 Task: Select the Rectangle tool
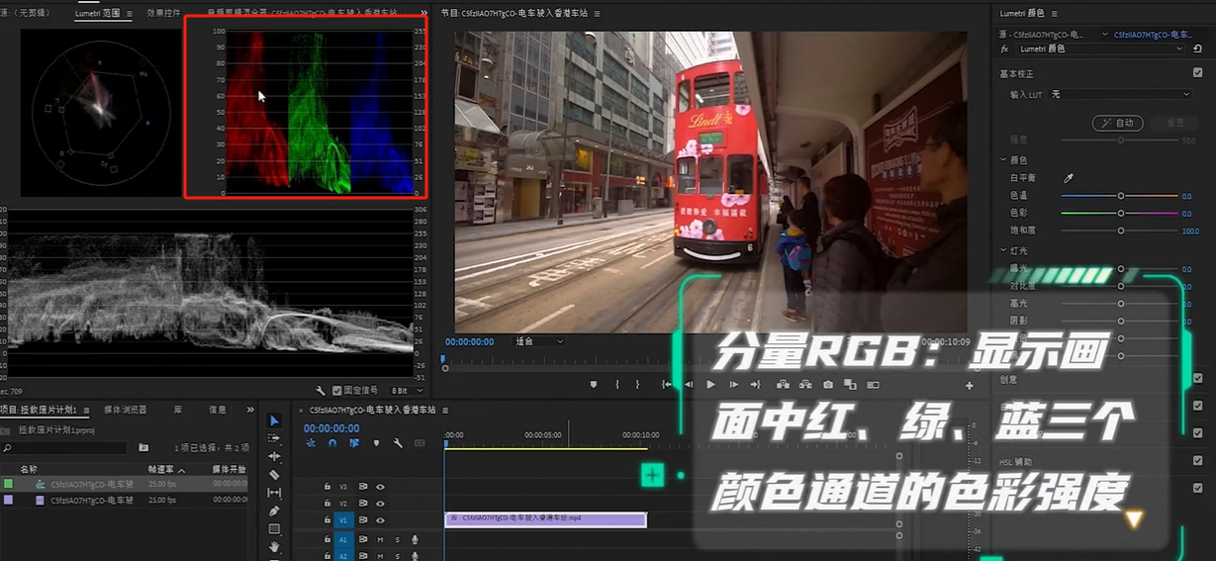click(275, 528)
